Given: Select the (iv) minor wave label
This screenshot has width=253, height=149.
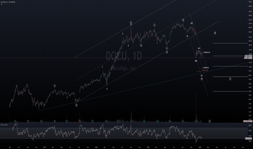Looking at the screenshot, I should [199, 48].
